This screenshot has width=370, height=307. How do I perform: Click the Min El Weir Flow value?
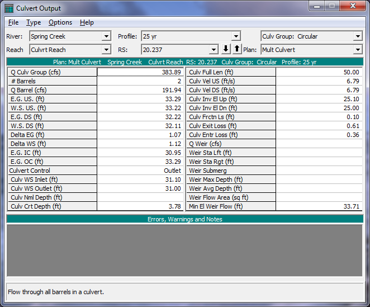click(x=319, y=206)
